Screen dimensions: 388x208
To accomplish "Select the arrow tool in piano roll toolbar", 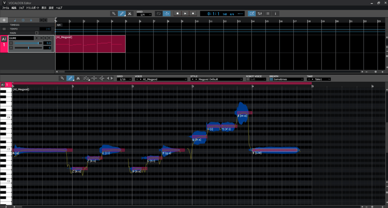I will tap(63, 78).
